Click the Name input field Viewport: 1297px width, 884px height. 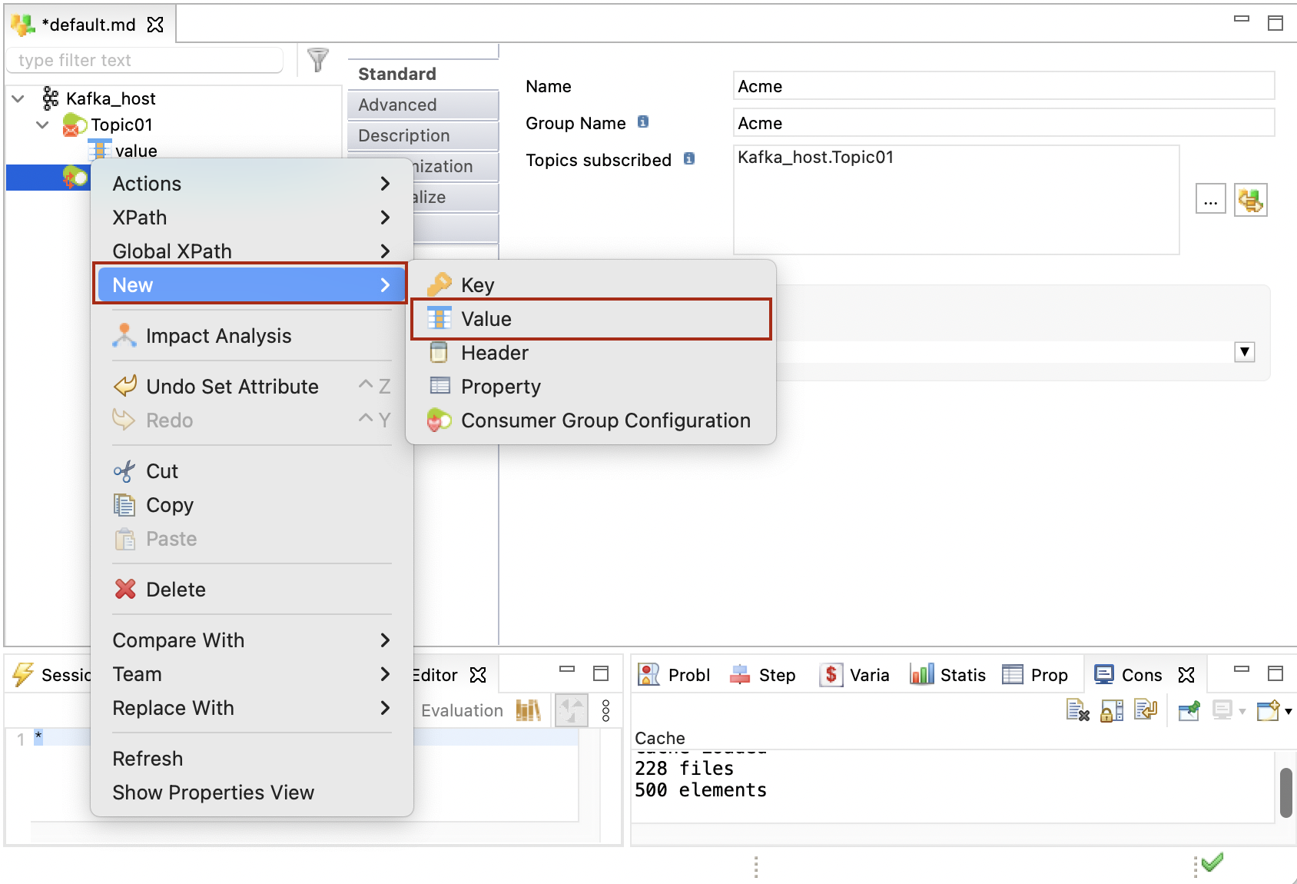click(x=1003, y=86)
